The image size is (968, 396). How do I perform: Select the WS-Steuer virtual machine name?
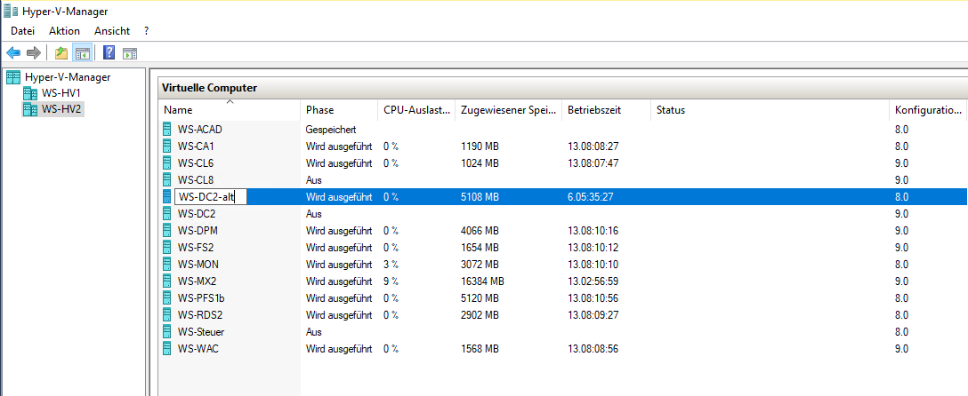tap(201, 331)
